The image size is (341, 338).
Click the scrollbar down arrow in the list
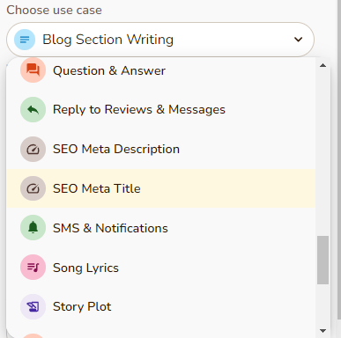[x=322, y=331]
